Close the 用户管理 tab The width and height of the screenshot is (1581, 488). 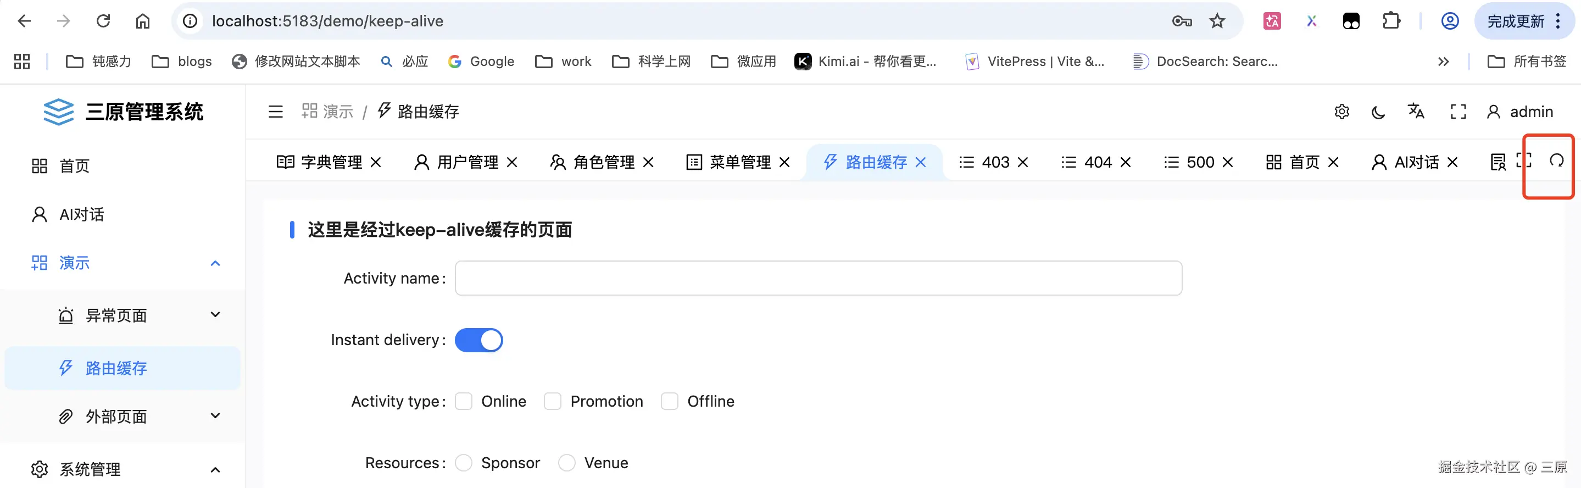(513, 162)
